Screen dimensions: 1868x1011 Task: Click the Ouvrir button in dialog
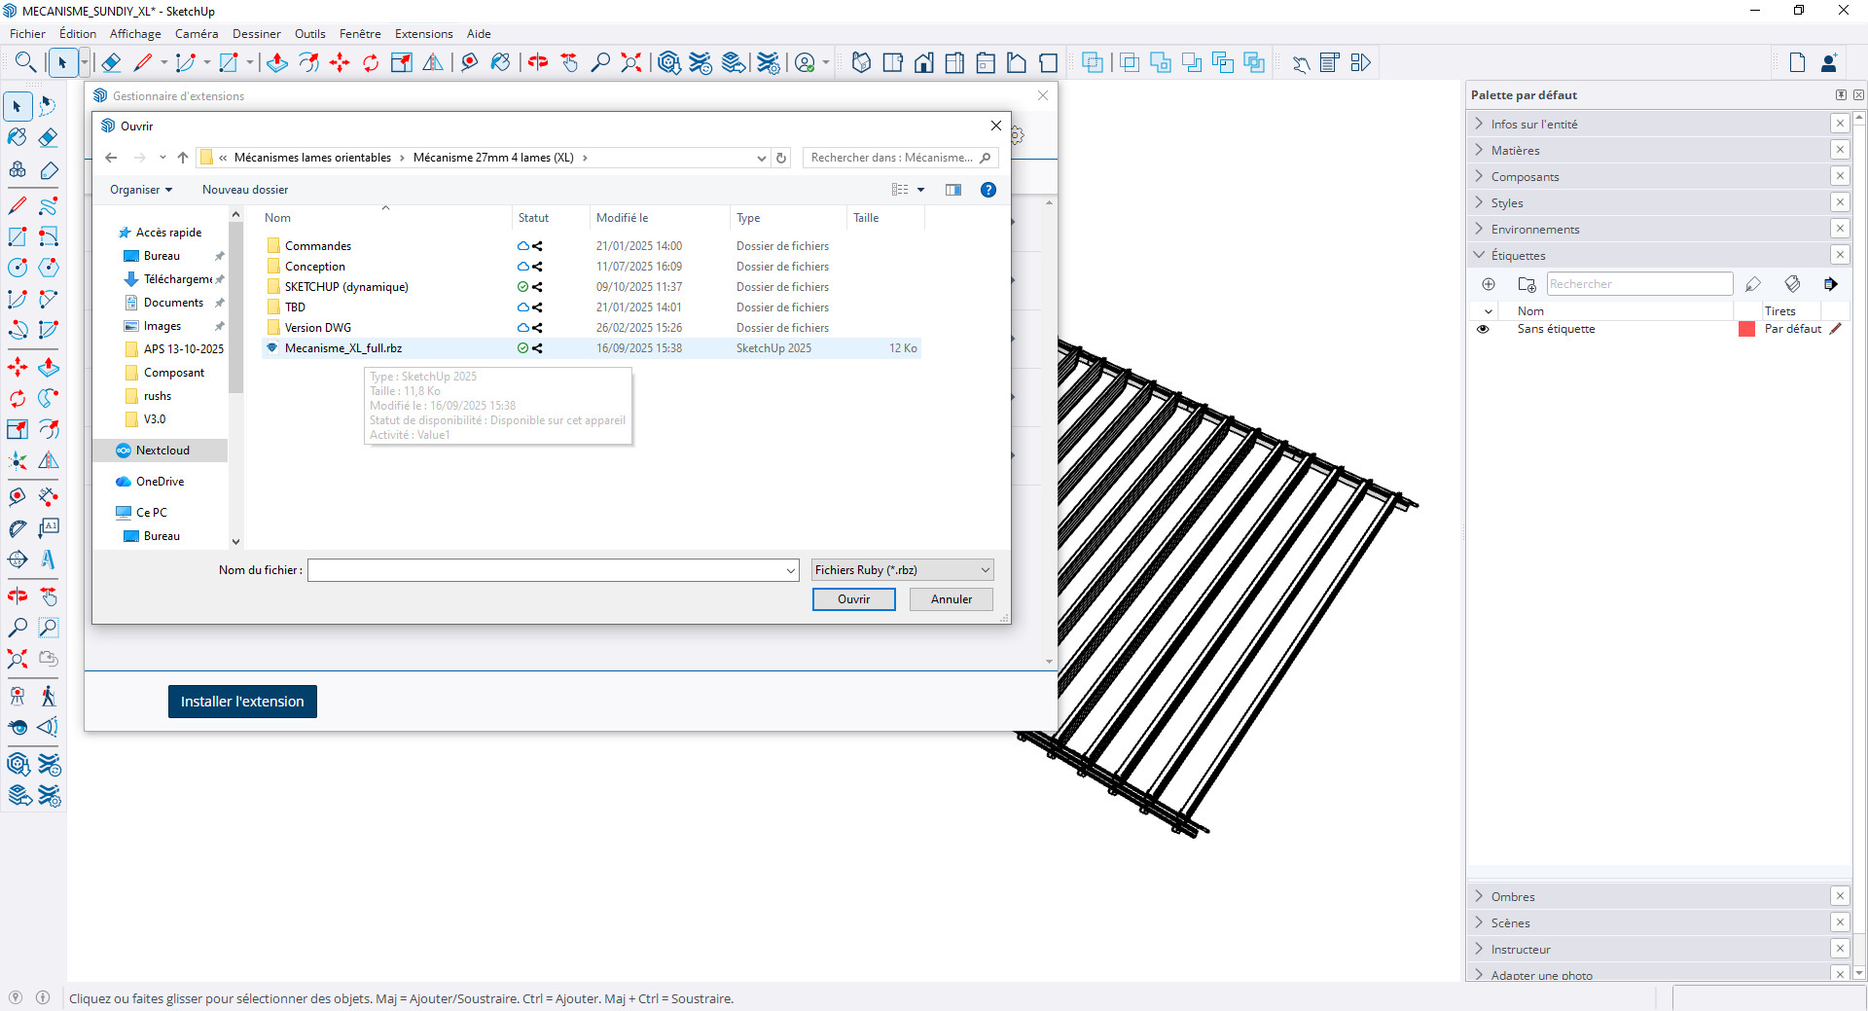(x=853, y=599)
